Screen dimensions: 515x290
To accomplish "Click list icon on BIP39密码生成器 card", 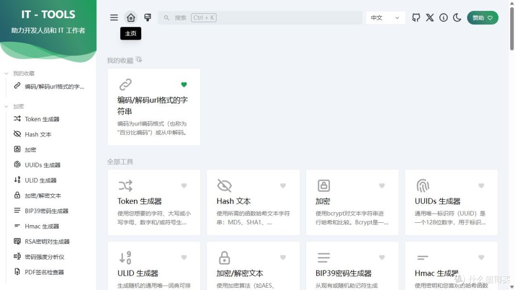I will [323, 258].
